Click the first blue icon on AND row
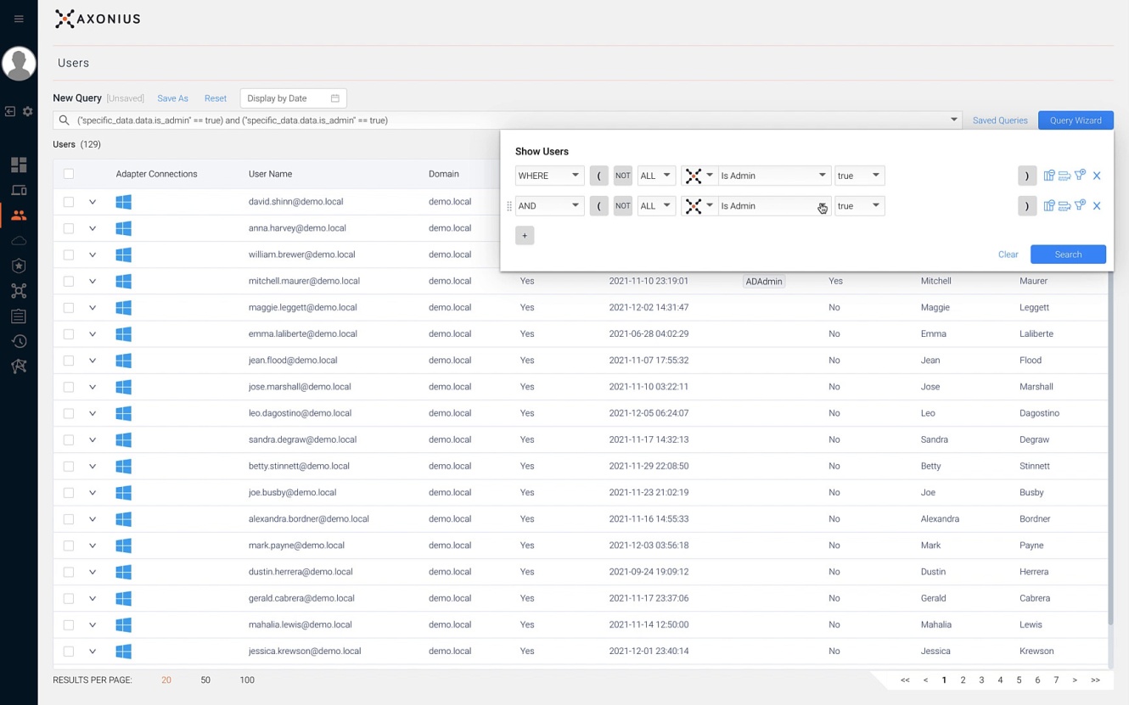Image resolution: width=1129 pixels, height=705 pixels. click(x=1049, y=205)
